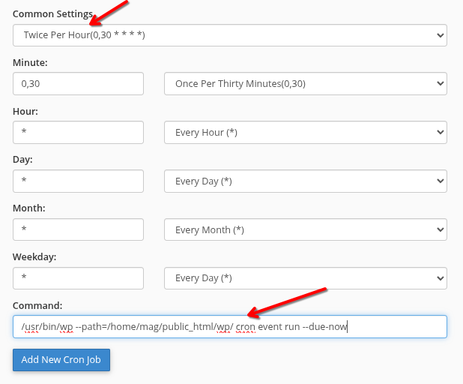Image resolution: width=463 pixels, height=384 pixels.
Task: Click the Month: label
Action: (29, 208)
